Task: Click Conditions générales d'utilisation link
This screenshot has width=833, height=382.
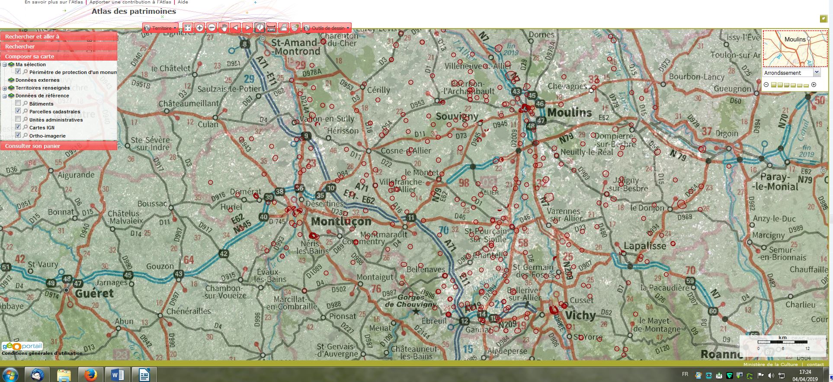Action: (42, 353)
